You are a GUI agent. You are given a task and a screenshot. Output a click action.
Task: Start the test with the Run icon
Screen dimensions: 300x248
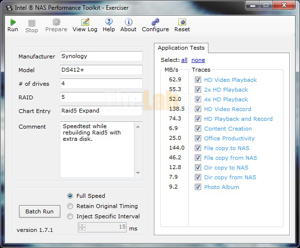[13, 22]
